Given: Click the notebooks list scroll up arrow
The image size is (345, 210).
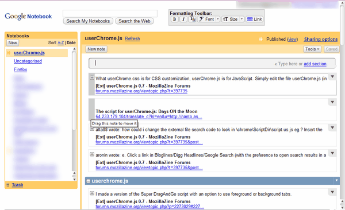Looking at the screenshot, I should pos(74,49).
